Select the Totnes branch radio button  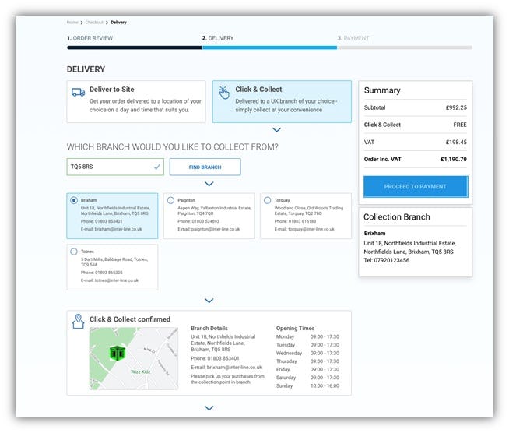click(74, 252)
